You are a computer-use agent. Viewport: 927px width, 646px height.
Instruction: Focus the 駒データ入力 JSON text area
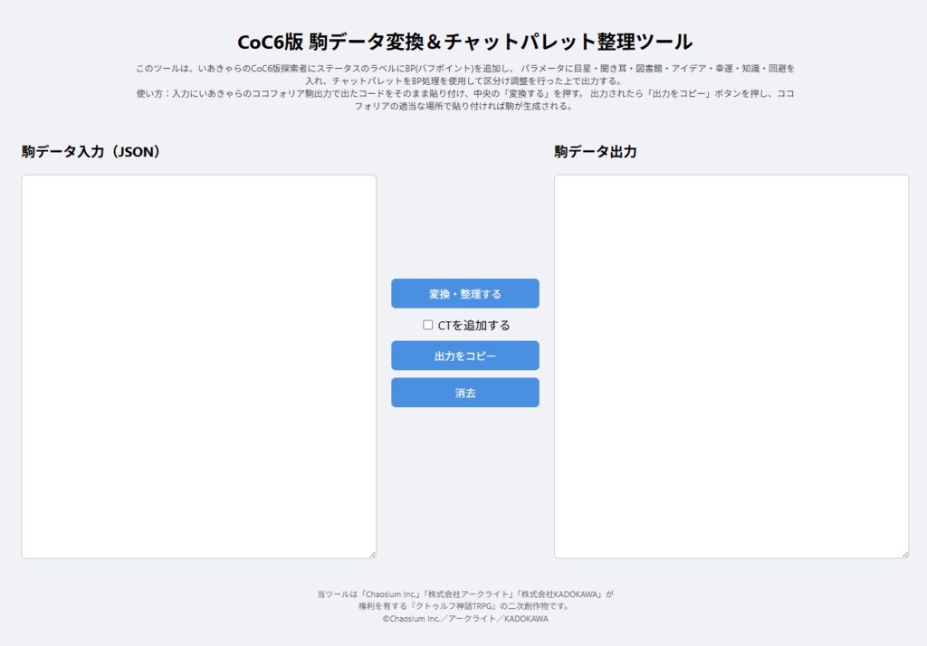(198, 366)
